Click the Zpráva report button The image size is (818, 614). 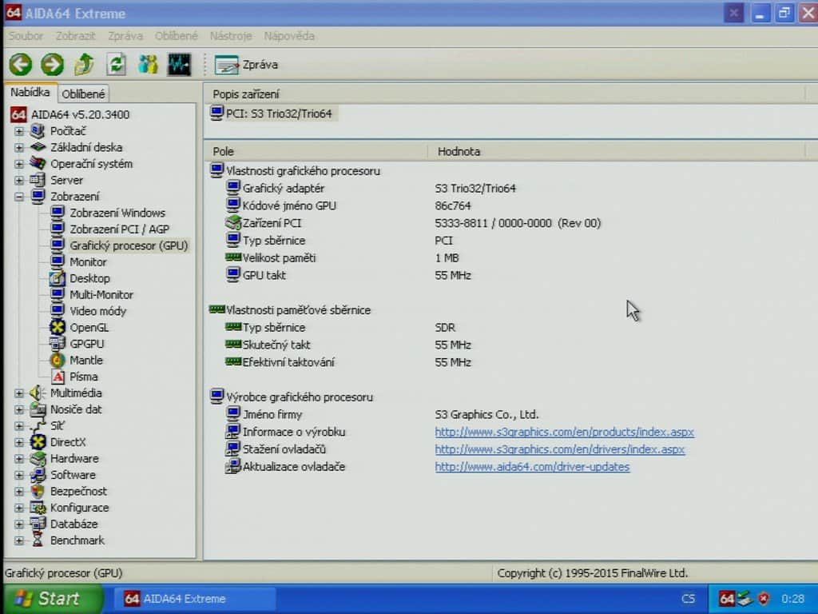246,65
